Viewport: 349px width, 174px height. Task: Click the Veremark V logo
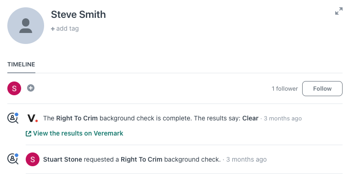pos(33,118)
